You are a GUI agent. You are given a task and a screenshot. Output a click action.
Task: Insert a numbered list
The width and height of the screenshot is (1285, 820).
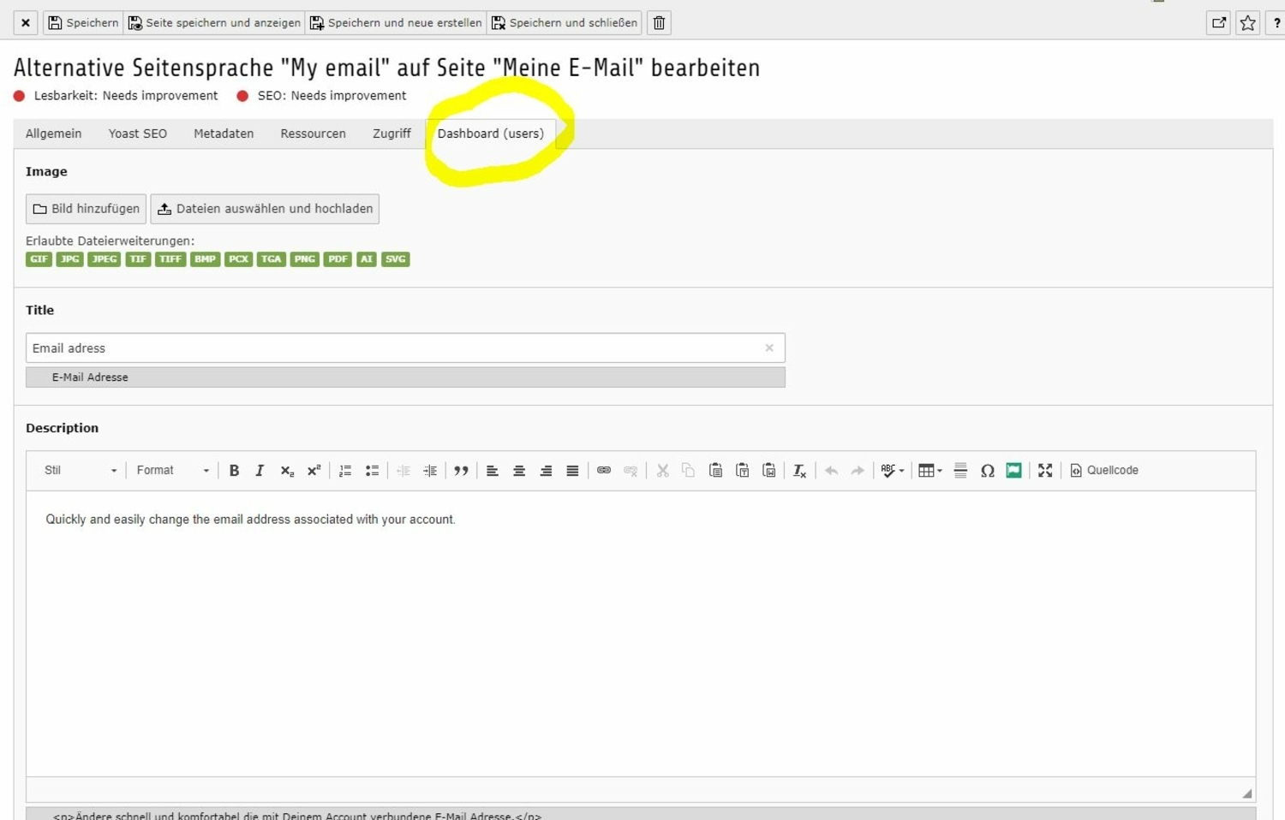(x=345, y=471)
